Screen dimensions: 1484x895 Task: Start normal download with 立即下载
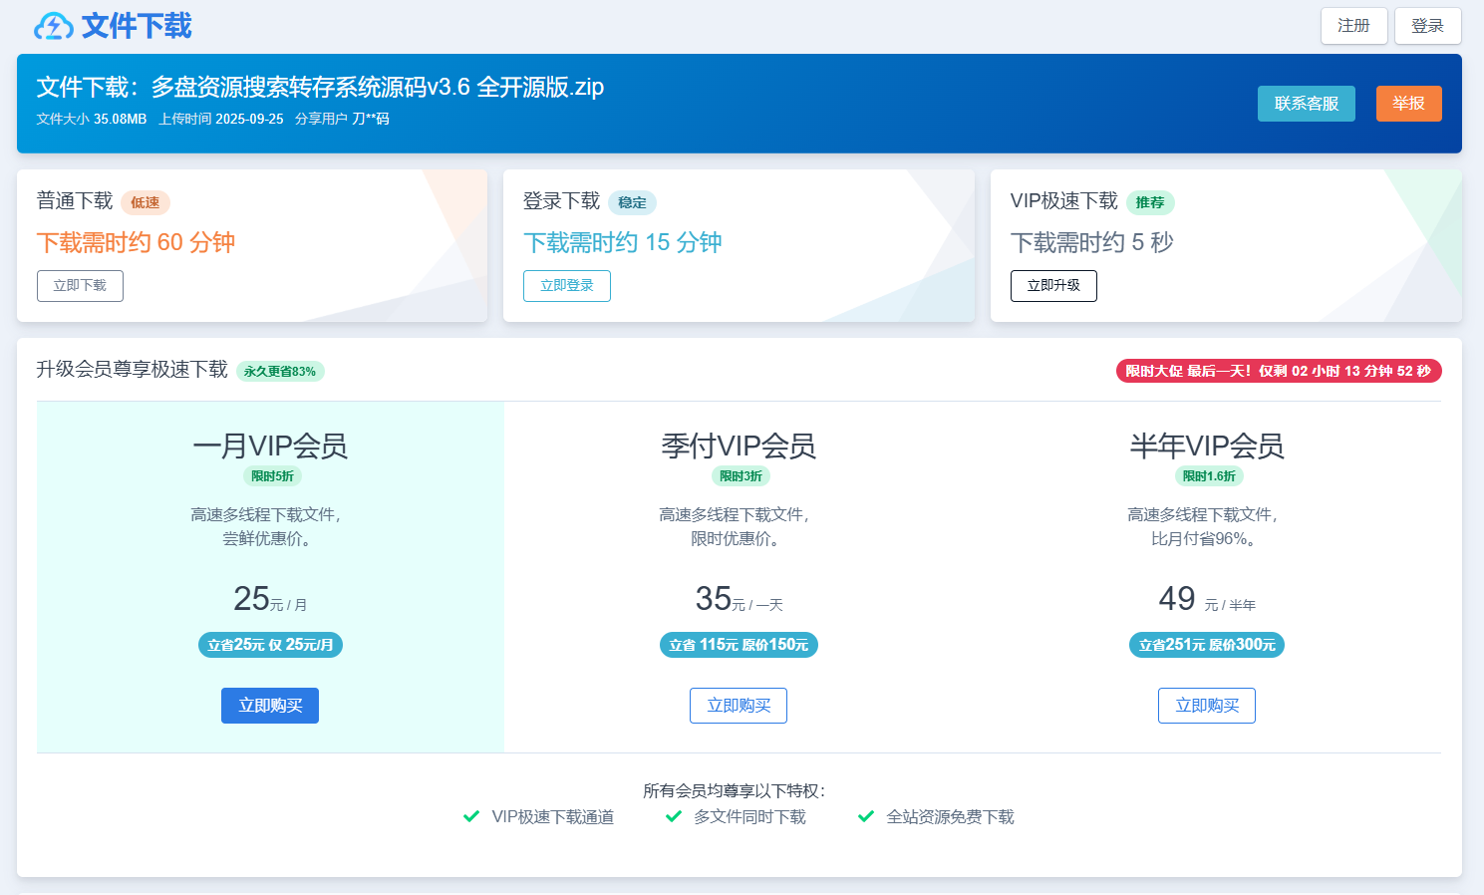click(x=80, y=286)
